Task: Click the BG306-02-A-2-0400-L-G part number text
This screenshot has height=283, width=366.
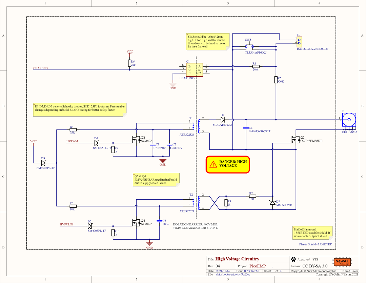Action: pos(312,49)
